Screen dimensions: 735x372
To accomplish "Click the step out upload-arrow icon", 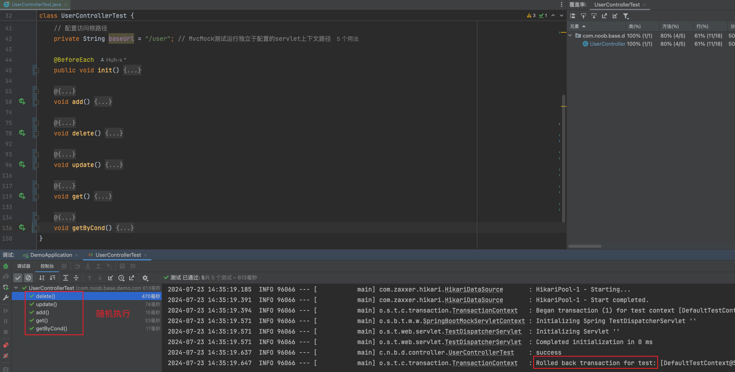I will click(98, 266).
